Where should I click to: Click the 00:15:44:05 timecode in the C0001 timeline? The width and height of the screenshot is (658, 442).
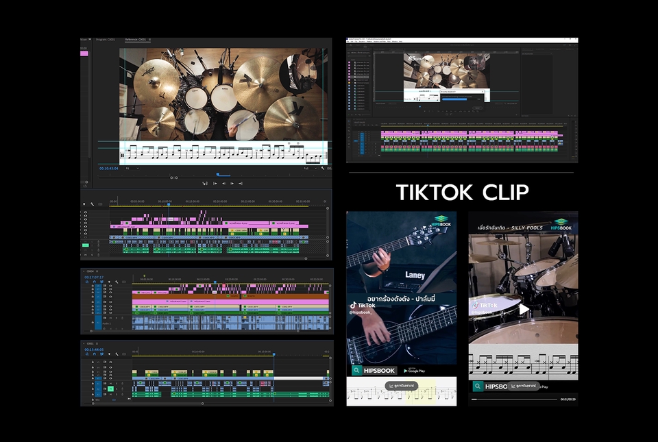[x=94, y=349]
